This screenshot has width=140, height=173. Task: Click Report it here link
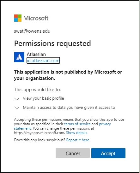(78, 140)
